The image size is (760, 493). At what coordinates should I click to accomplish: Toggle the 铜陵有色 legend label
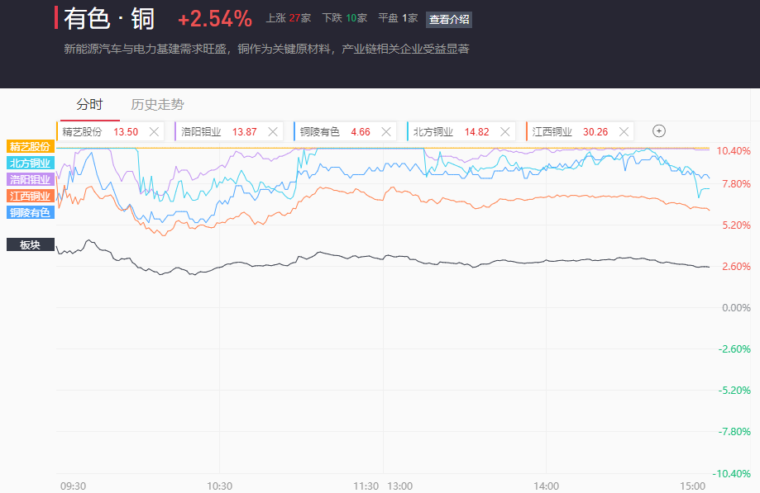[x=31, y=212]
